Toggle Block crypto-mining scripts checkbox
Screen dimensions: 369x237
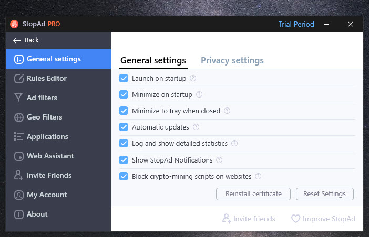click(124, 176)
